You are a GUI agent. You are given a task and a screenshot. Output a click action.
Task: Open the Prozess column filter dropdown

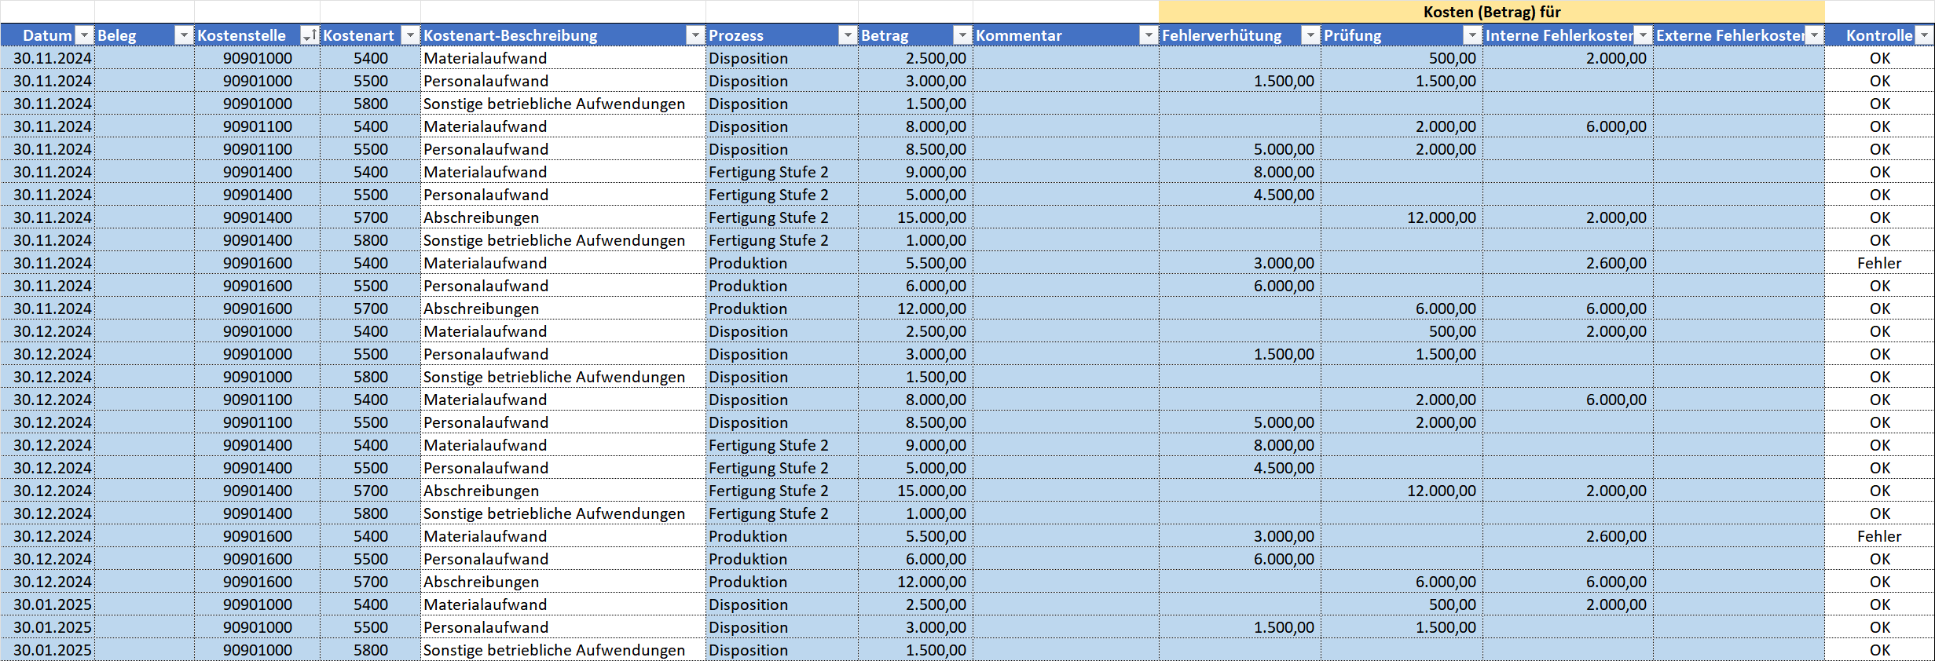[848, 35]
